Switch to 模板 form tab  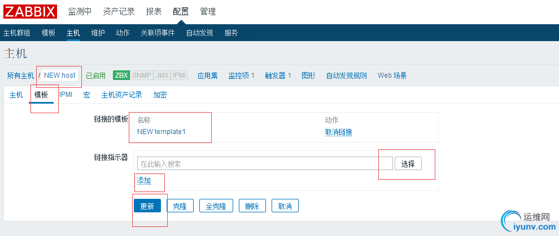[41, 95]
